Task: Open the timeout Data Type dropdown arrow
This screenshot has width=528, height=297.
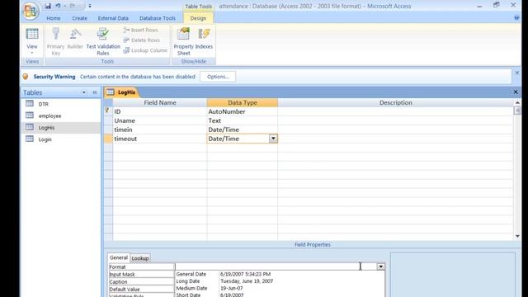Action: tap(273, 139)
